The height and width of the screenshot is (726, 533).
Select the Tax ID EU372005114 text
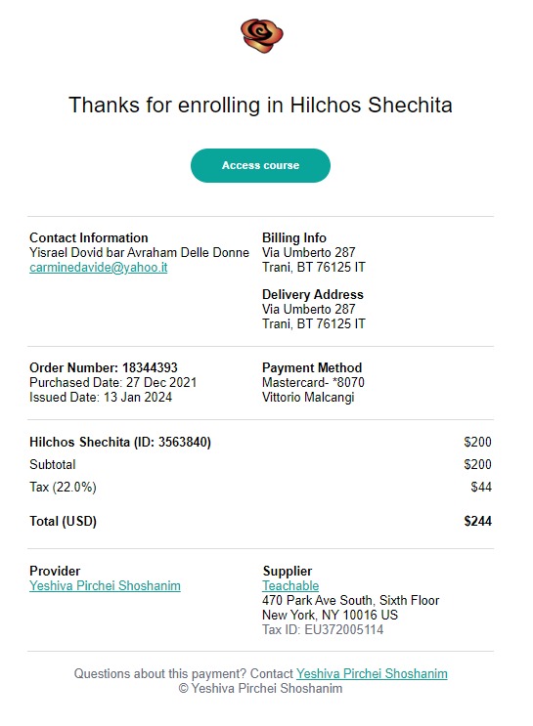pyautogui.click(x=323, y=629)
